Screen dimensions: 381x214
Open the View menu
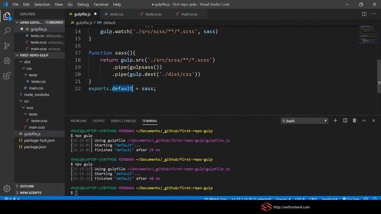pos(58,4)
